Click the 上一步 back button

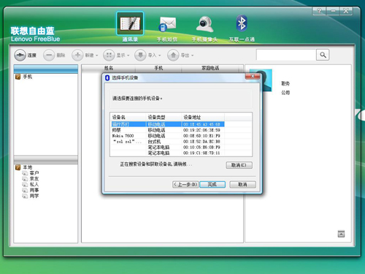click(185, 184)
